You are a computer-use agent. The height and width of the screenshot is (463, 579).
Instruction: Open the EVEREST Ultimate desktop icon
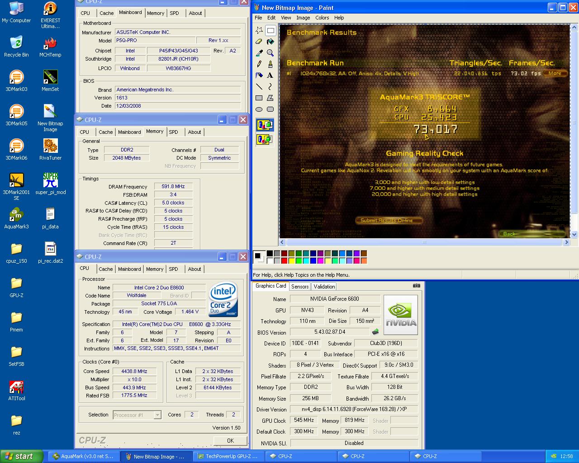click(x=50, y=15)
